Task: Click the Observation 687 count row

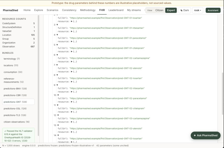Action: coord(18,46)
